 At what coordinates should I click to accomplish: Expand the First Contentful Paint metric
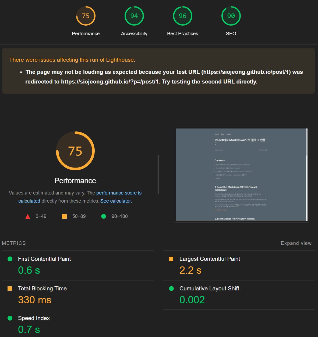pos(44,259)
